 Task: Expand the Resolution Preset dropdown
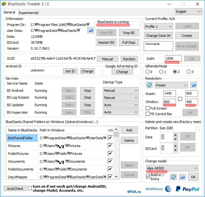click(x=171, y=85)
